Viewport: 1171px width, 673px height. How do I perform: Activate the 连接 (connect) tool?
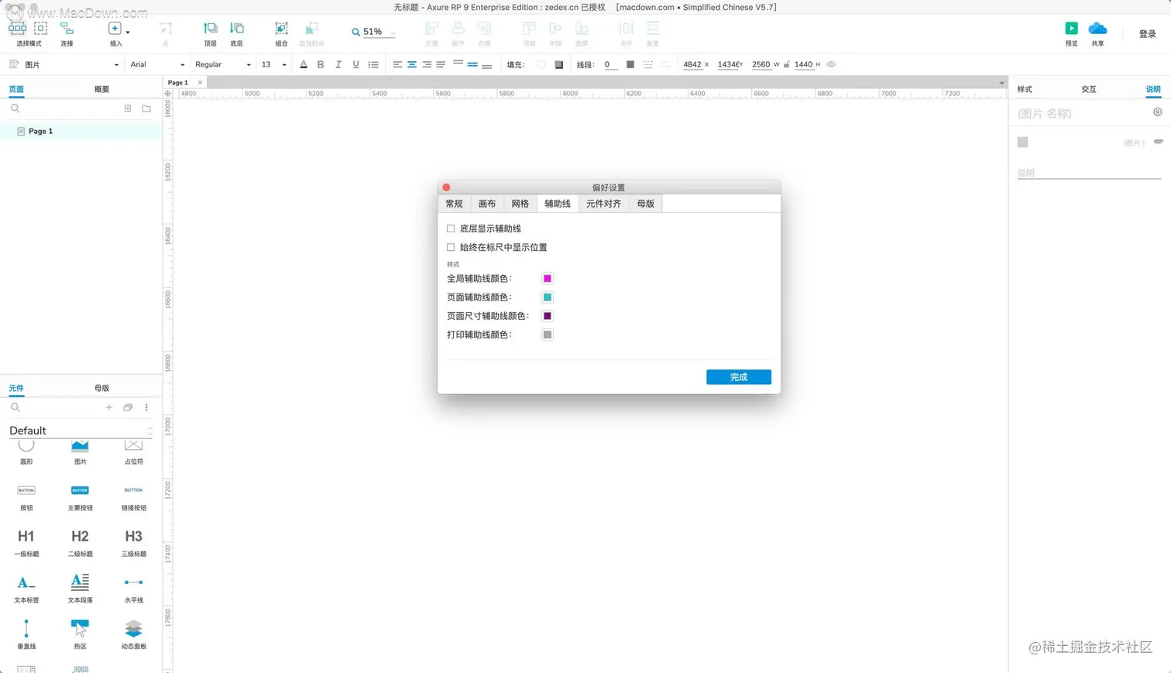point(67,33)
